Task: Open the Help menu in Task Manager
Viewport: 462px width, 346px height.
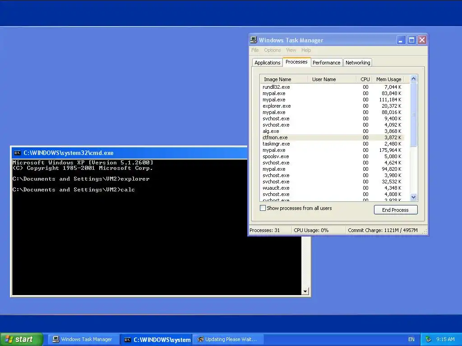Action: tap(306, 50)
